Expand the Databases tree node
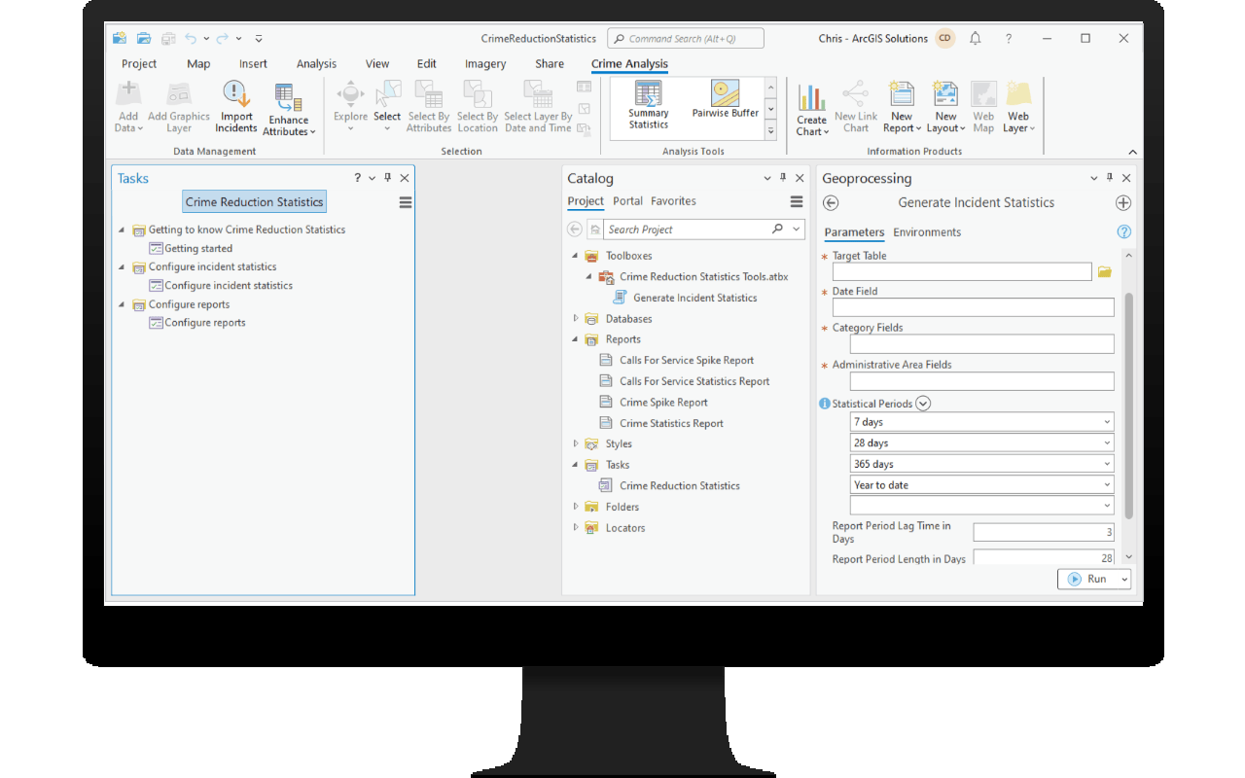Image resolution: width=1245 pixels, height=778 pixels. tap(576, 319)
